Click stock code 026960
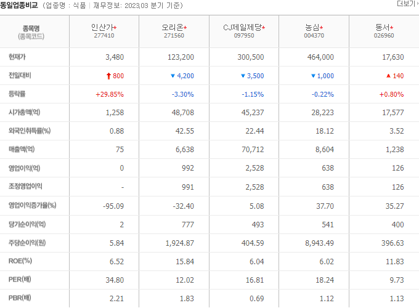The height and width of the screenshot is (308, 419). (384, 36)
